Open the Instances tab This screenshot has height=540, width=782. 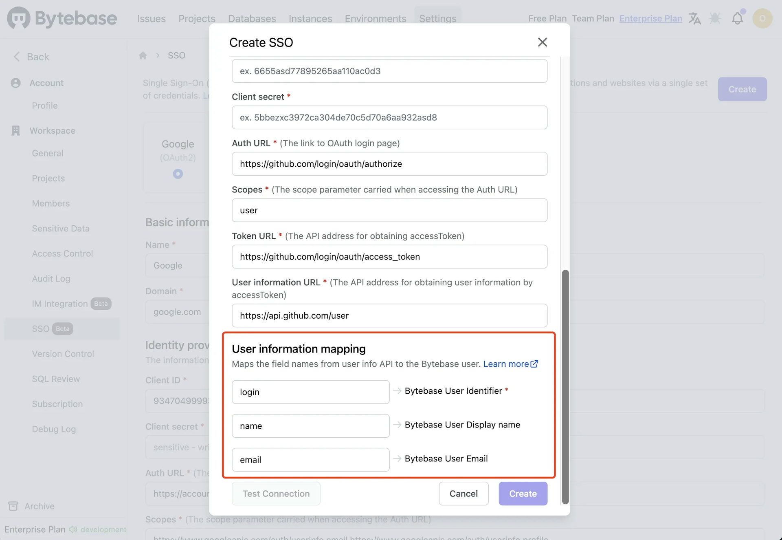click(310, 18)
